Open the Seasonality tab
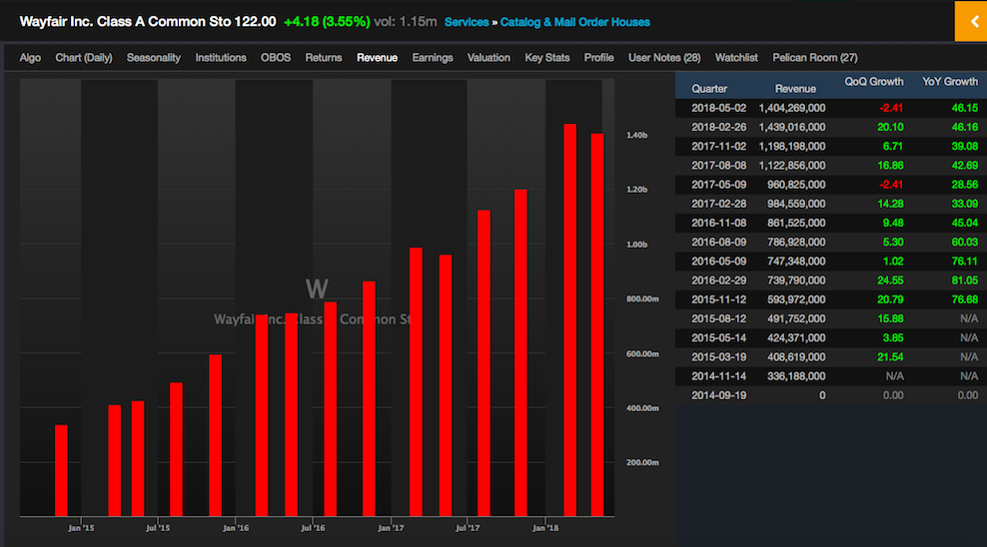Screen dimensions: 987x547 click(154, 58)
